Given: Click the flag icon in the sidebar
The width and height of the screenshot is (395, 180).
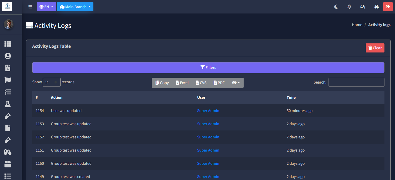Looking at the screenshot, I should pos(8,80).
